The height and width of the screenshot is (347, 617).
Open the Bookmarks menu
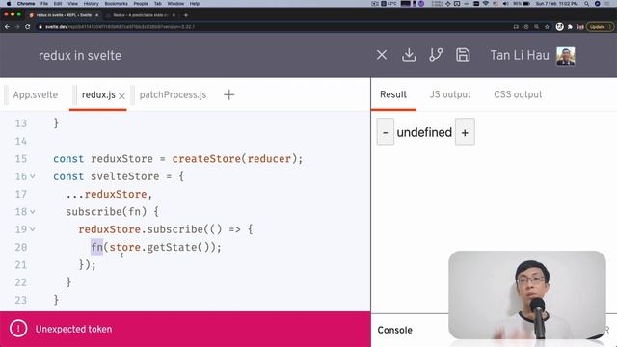click(116, 4)
